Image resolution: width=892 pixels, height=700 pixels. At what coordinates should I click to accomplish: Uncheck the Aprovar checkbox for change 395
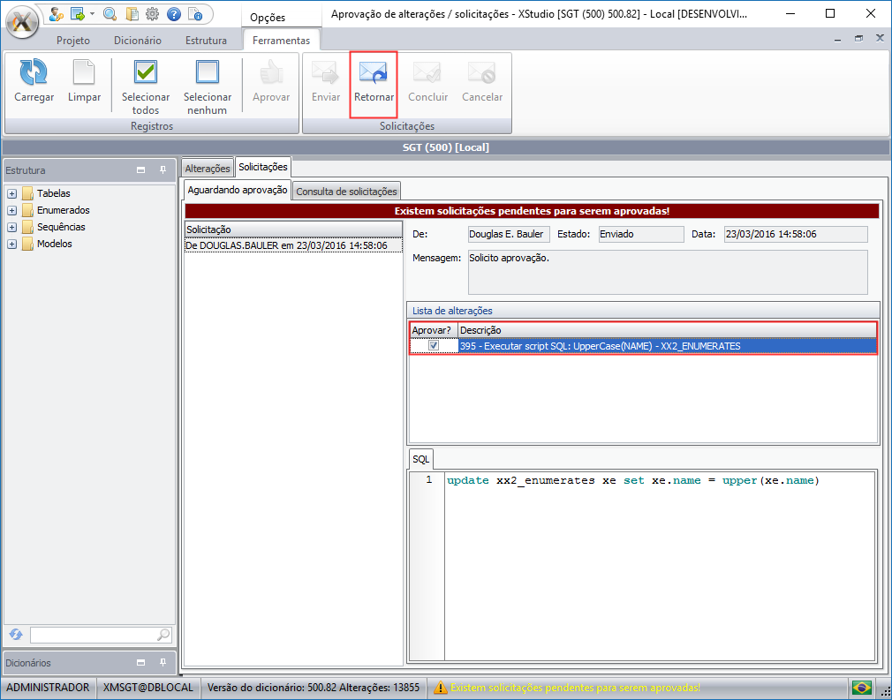pyautogui.click(x=434, y=346)
